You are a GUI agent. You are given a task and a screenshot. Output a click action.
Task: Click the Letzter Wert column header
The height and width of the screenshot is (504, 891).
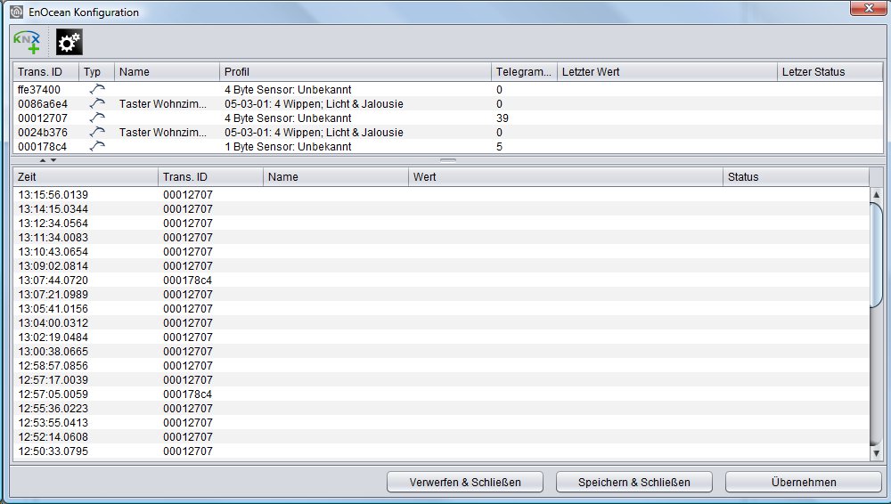[x=667, y=71]
